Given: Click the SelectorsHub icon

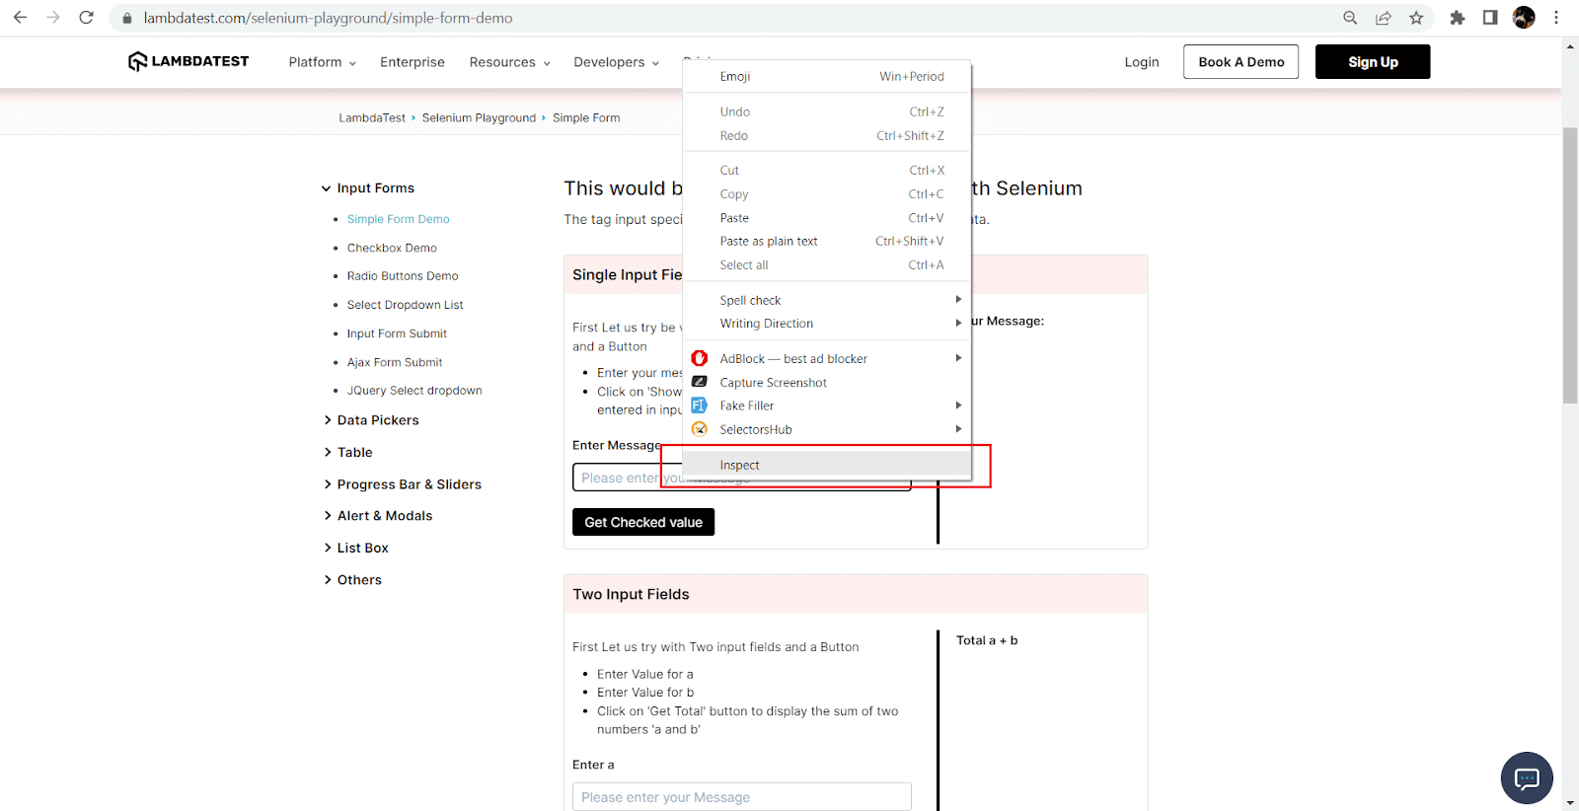Looking at the screenshot, I should pyautogui.click(x=700, y=429).
